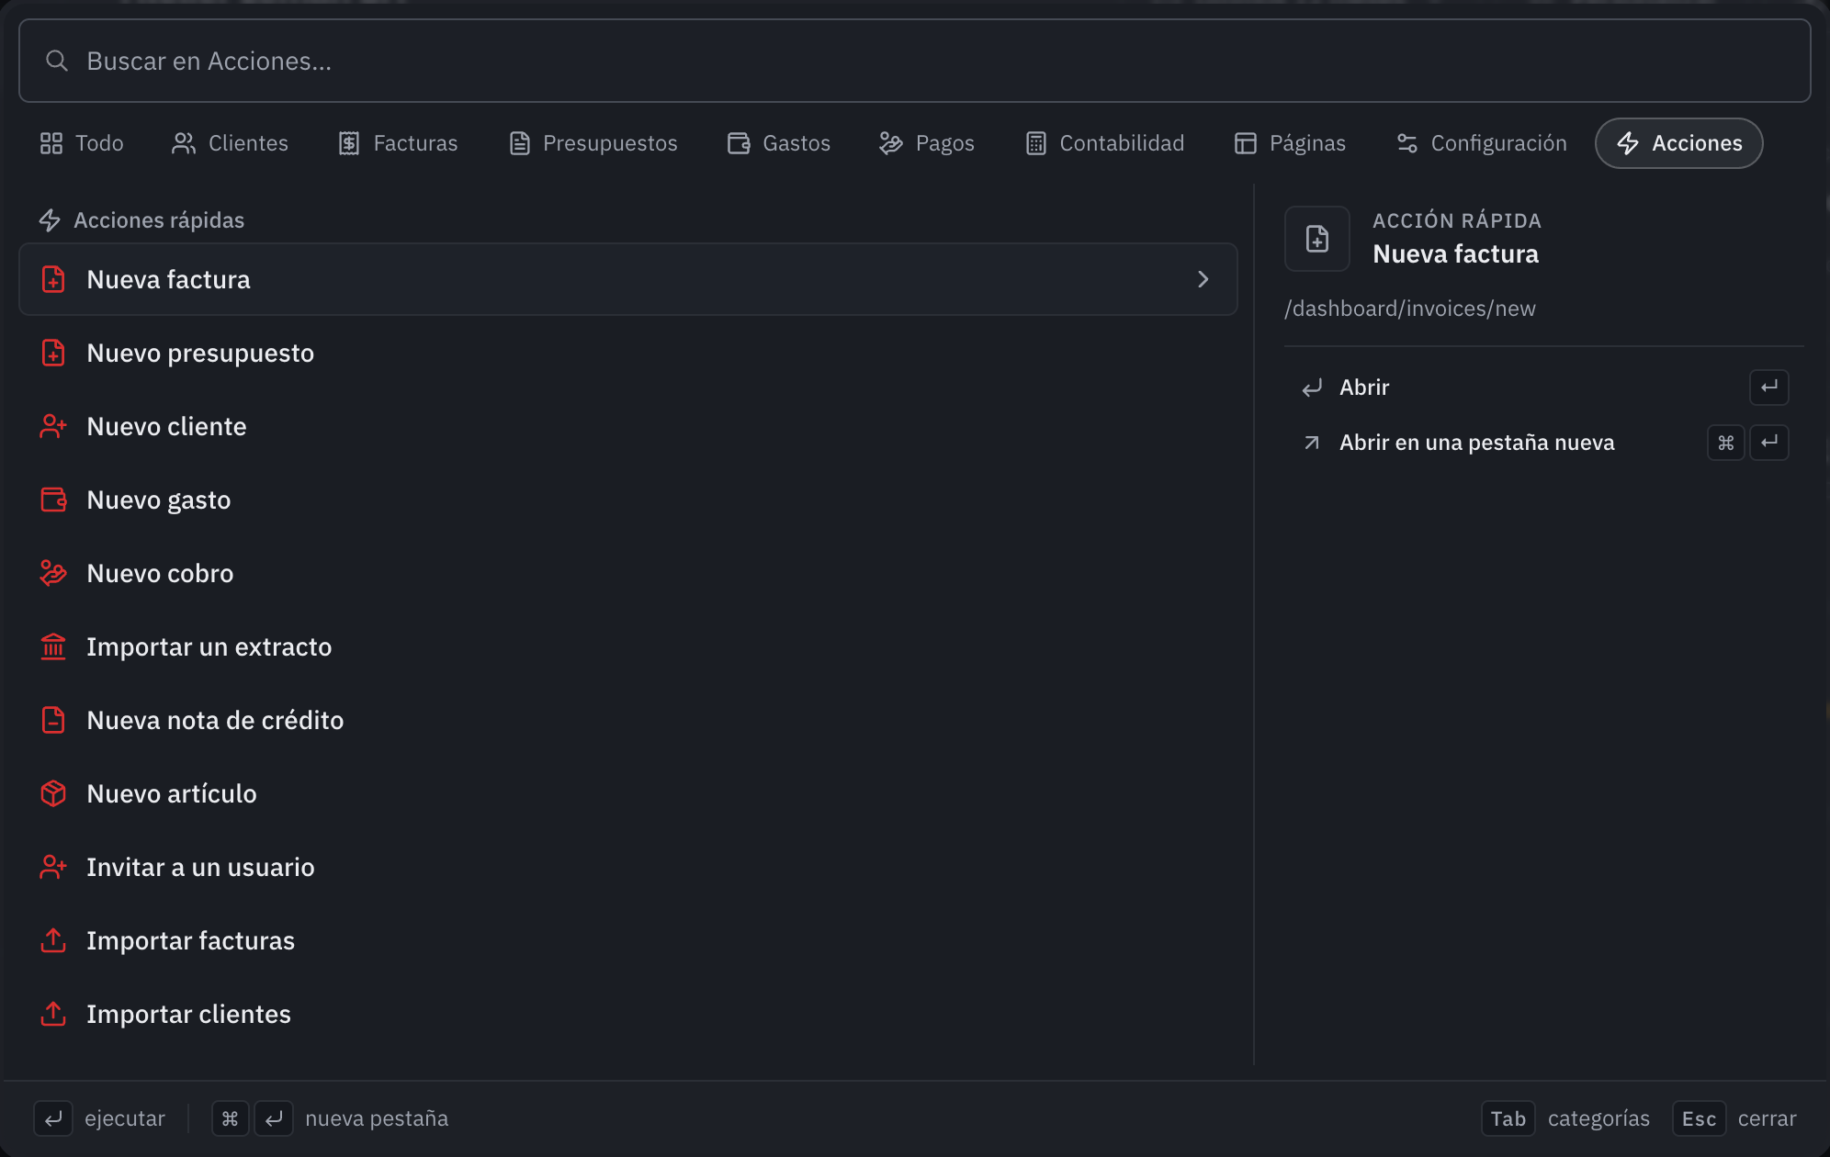Switch to the Presupuestos tab
1830x1157 pixels.
(x=593, y=143)
